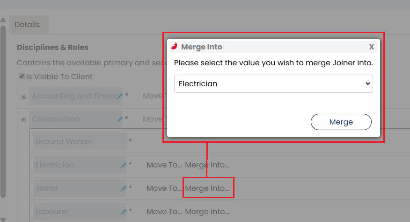Click the edit pencil beside Accounting and Finance
Image resolution: width=410 pixels, height=222 pixels.
pos(120,96)
